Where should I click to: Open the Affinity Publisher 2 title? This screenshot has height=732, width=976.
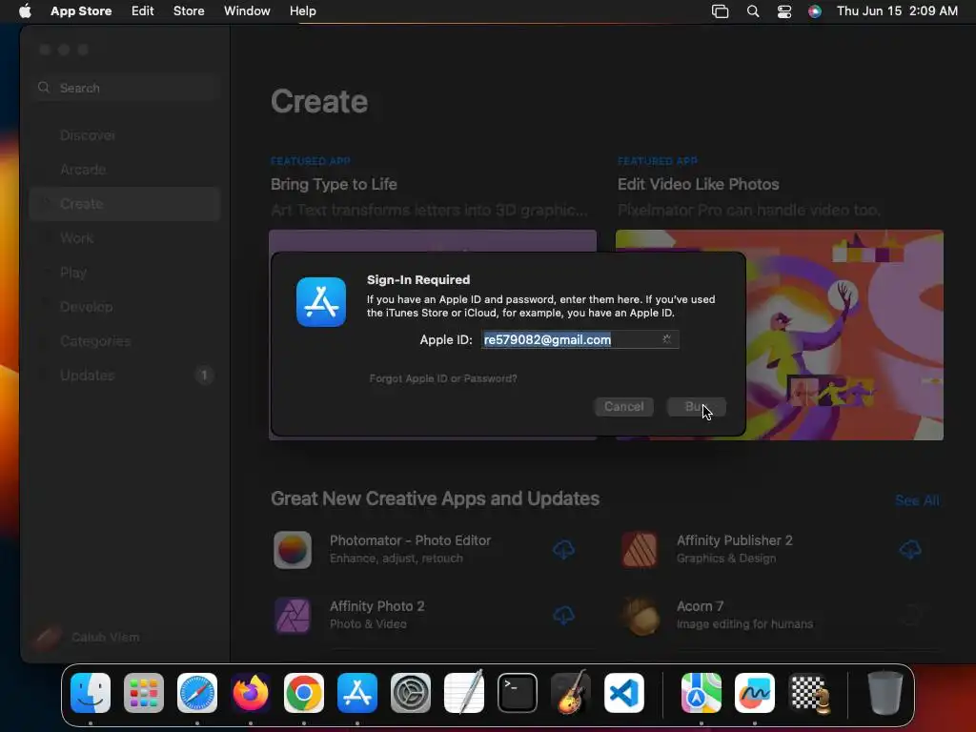735,540
